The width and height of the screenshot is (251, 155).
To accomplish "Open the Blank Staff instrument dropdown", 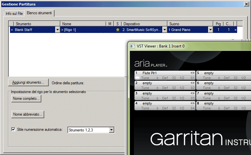I will pyautogui.click(x=57, y=30).
